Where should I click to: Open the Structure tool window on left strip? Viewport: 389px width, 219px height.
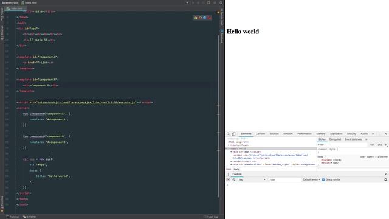click(2, 33)
